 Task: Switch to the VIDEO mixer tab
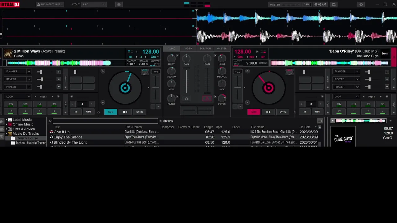point(188,49)
